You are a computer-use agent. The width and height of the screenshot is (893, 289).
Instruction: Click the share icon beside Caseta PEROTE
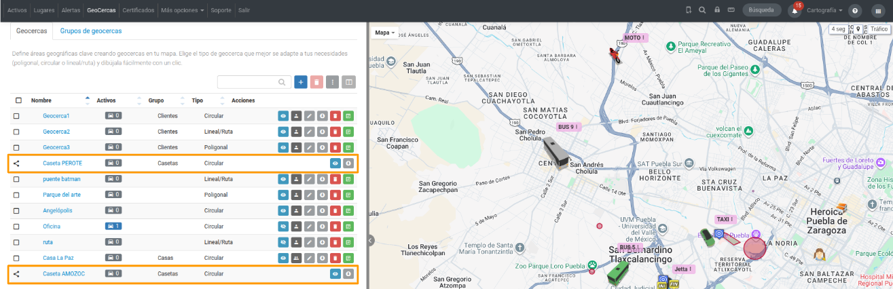click(17, 163)
